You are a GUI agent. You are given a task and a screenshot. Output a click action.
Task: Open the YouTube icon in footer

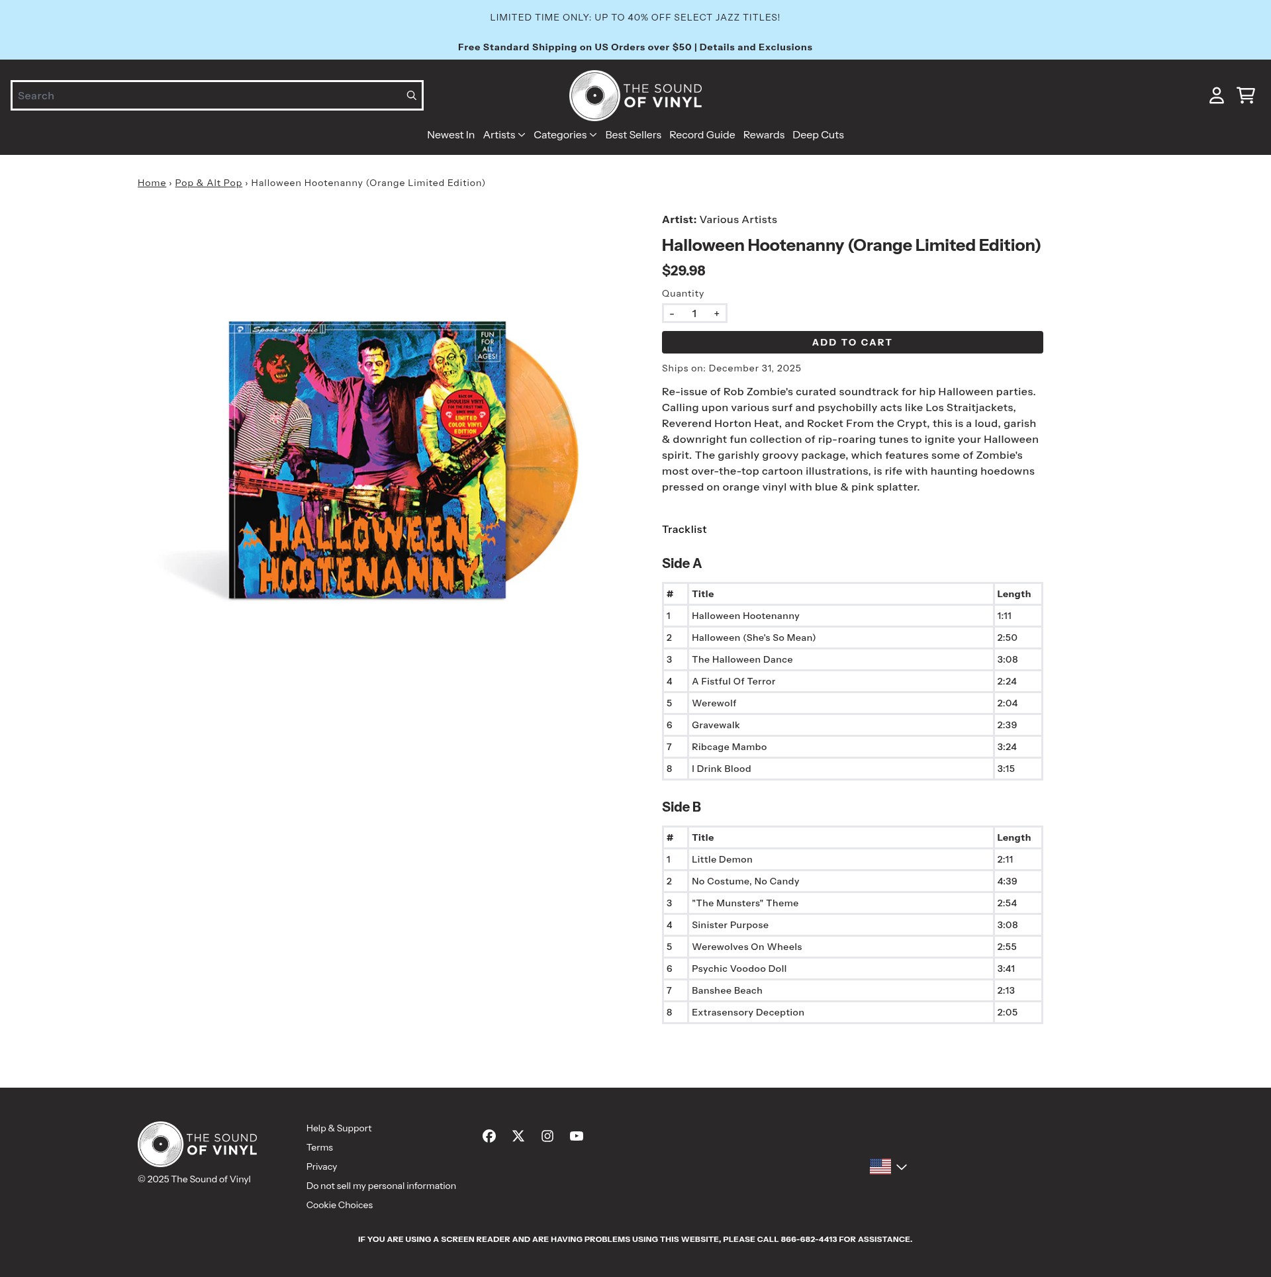(577, 1136)
